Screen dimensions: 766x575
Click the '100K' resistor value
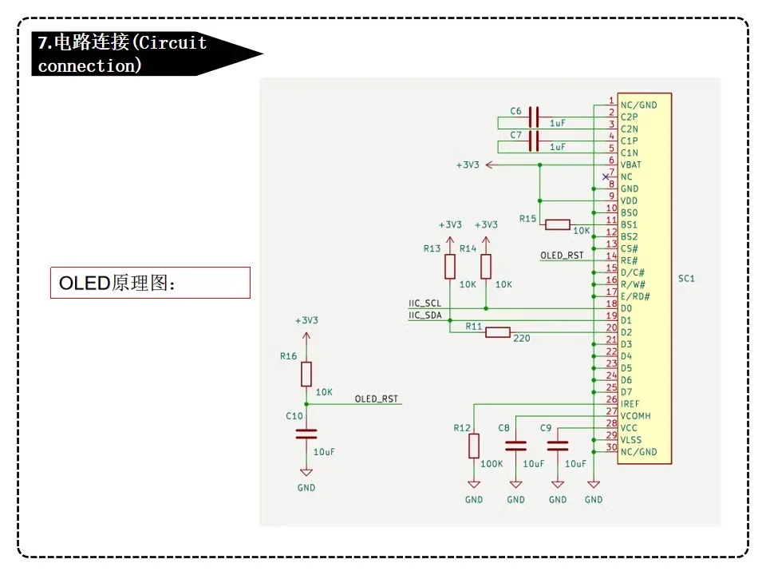492,463
